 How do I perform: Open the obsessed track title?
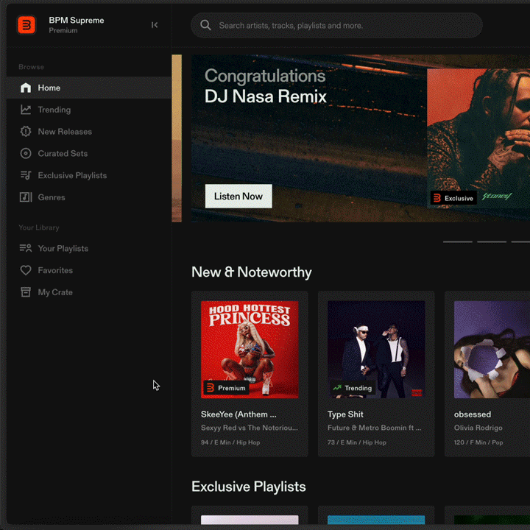pyautogui.click(x=473, y=414)
